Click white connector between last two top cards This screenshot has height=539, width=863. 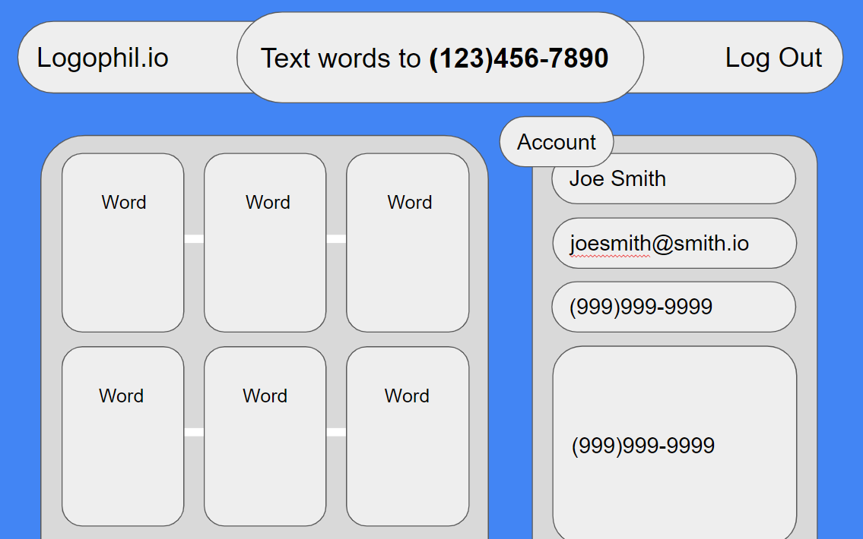[x=336, y=238]
